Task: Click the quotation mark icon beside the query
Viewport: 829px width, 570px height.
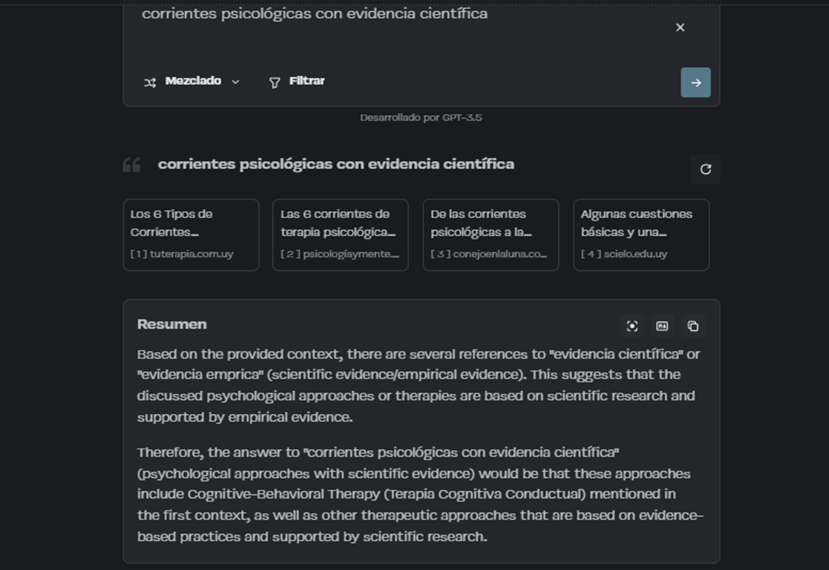Action: (132, 165)
